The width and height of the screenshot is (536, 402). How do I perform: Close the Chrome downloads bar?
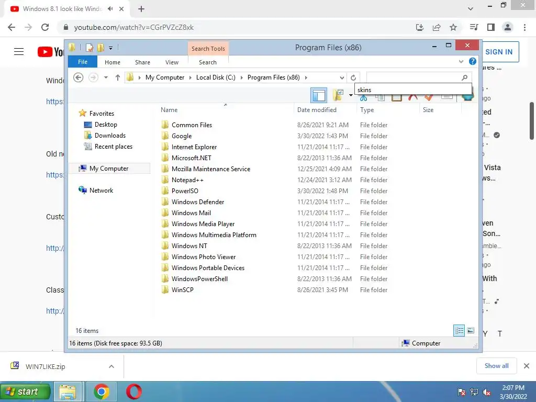[x=527, y=366]
